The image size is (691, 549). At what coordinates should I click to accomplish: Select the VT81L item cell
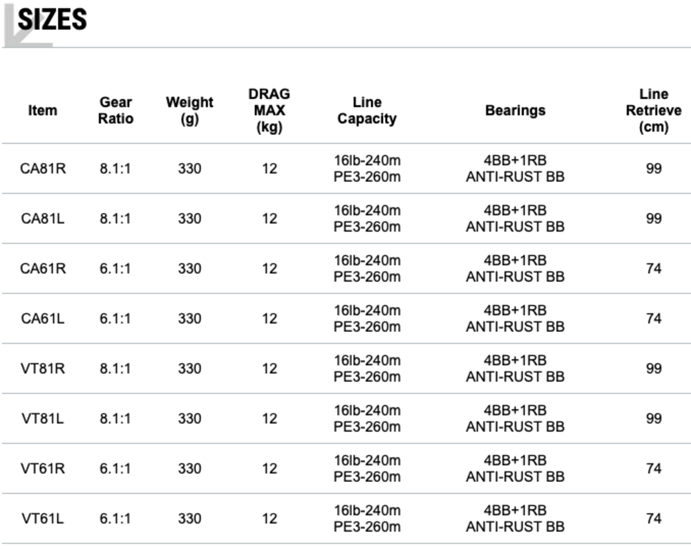point(43,418)
